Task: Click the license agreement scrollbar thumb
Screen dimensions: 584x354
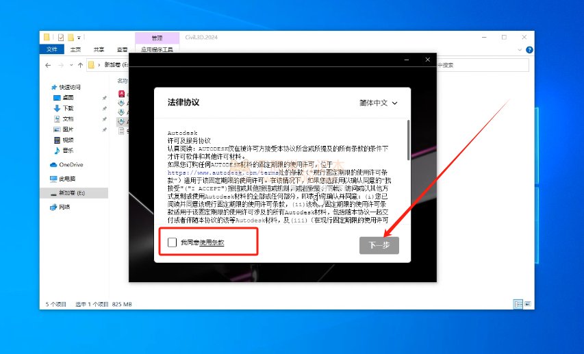Action: click(x=409, y=140)
